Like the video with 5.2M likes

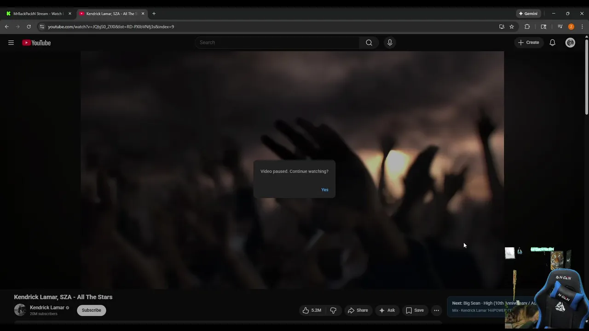coord(312,310)
